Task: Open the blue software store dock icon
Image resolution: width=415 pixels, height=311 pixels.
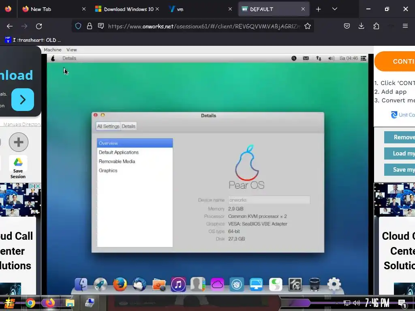Action: (237, 285)
